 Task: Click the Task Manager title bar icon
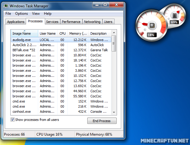click(5, 6)
